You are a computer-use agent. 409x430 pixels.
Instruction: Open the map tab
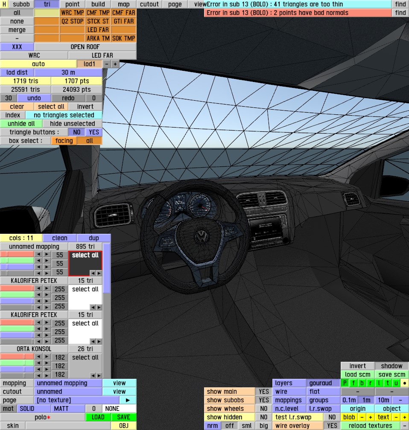tap(123, 4)
